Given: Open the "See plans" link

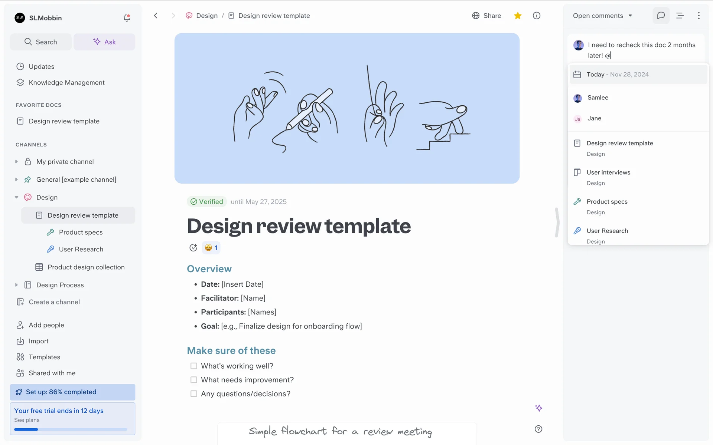Looking at the screenshot, I should click(27, 420).
